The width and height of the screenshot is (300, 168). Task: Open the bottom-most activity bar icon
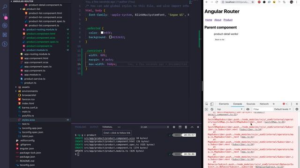click(5, 44)
